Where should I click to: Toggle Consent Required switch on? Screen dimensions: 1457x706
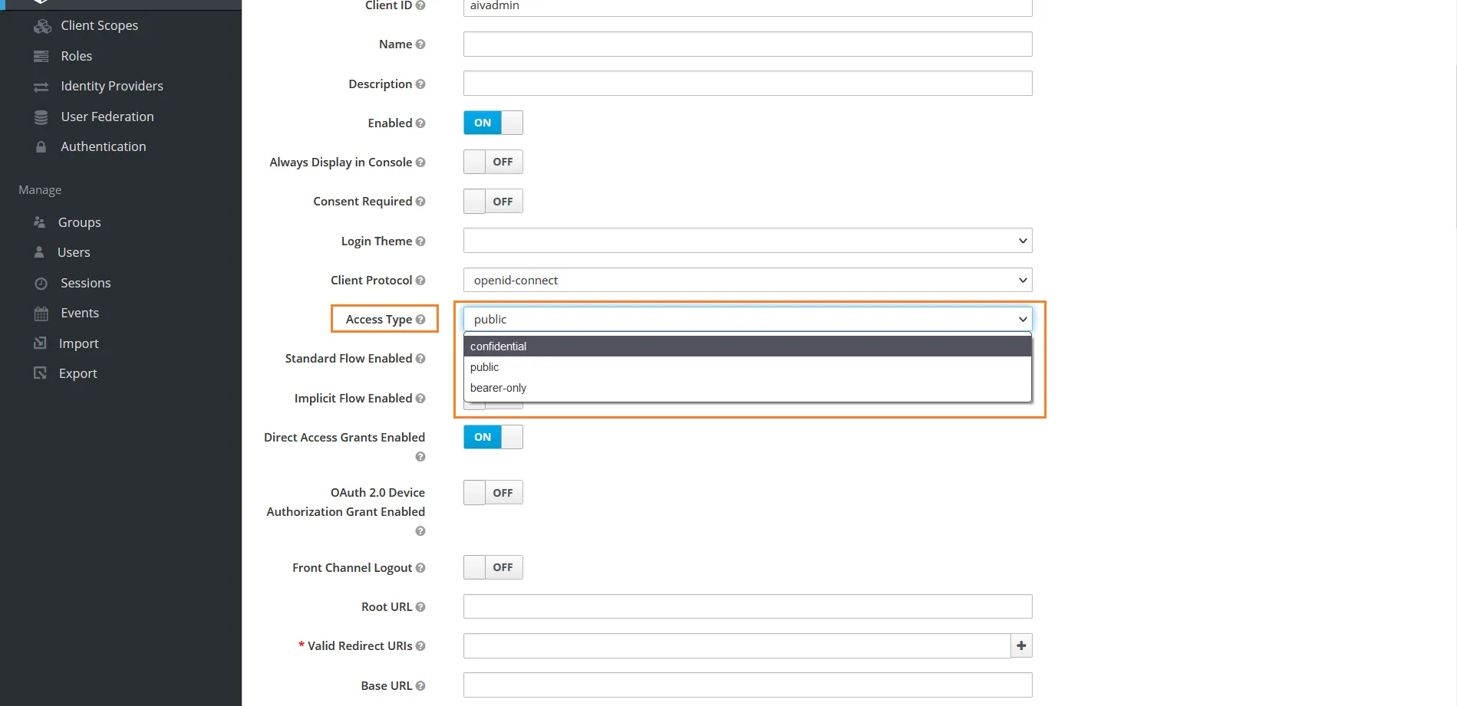493,202
